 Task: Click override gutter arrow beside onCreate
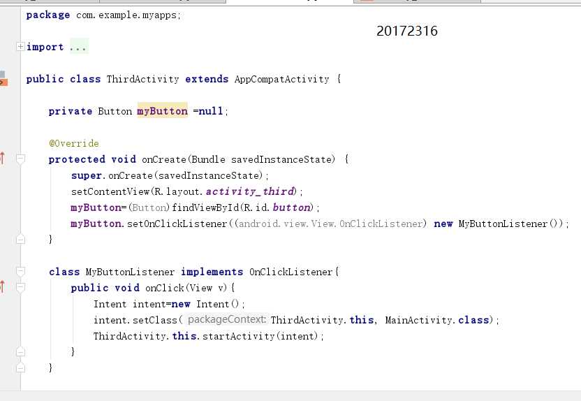[3, 159]
